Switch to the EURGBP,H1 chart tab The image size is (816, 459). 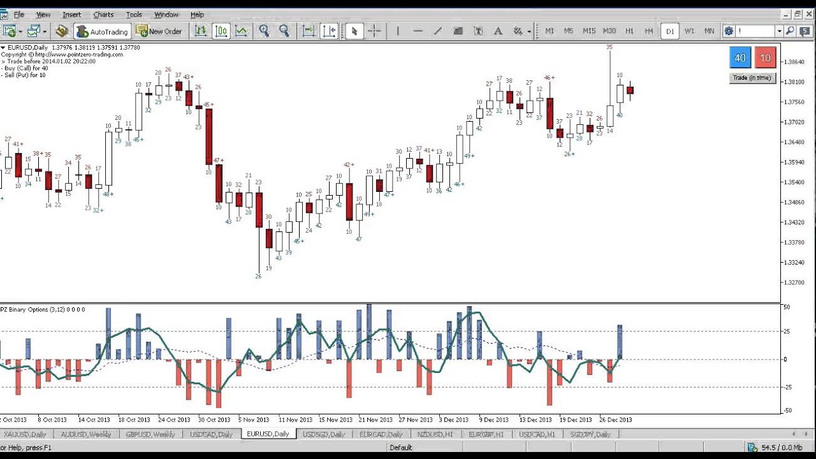[x=486, y=434]
